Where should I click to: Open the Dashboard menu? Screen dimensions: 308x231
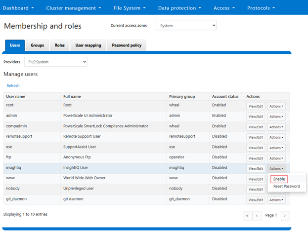point(19,8)
